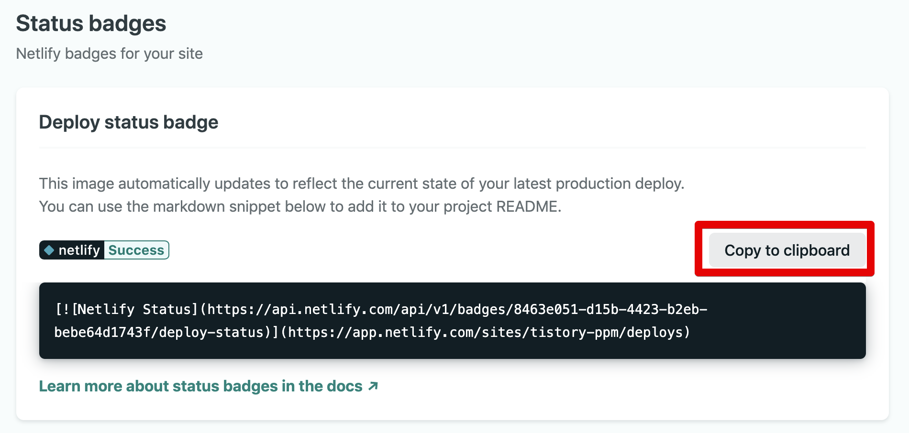Open the status badges docs link
The image size is (909, 433).
pyautogui.click(x=209, y=386)
